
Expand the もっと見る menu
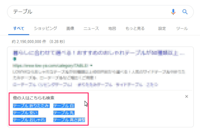pyautogui.click(x=135, y=28)
